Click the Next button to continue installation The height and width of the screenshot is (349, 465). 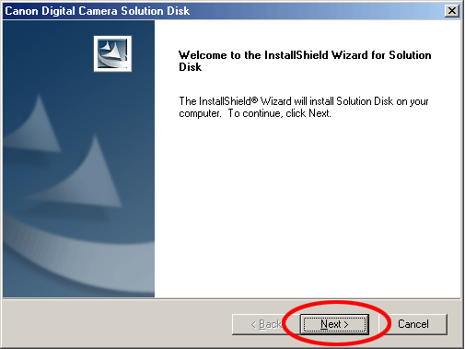click(x=334, y=324)
